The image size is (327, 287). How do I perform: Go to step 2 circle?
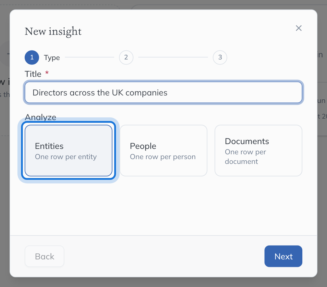coord(126,57)
